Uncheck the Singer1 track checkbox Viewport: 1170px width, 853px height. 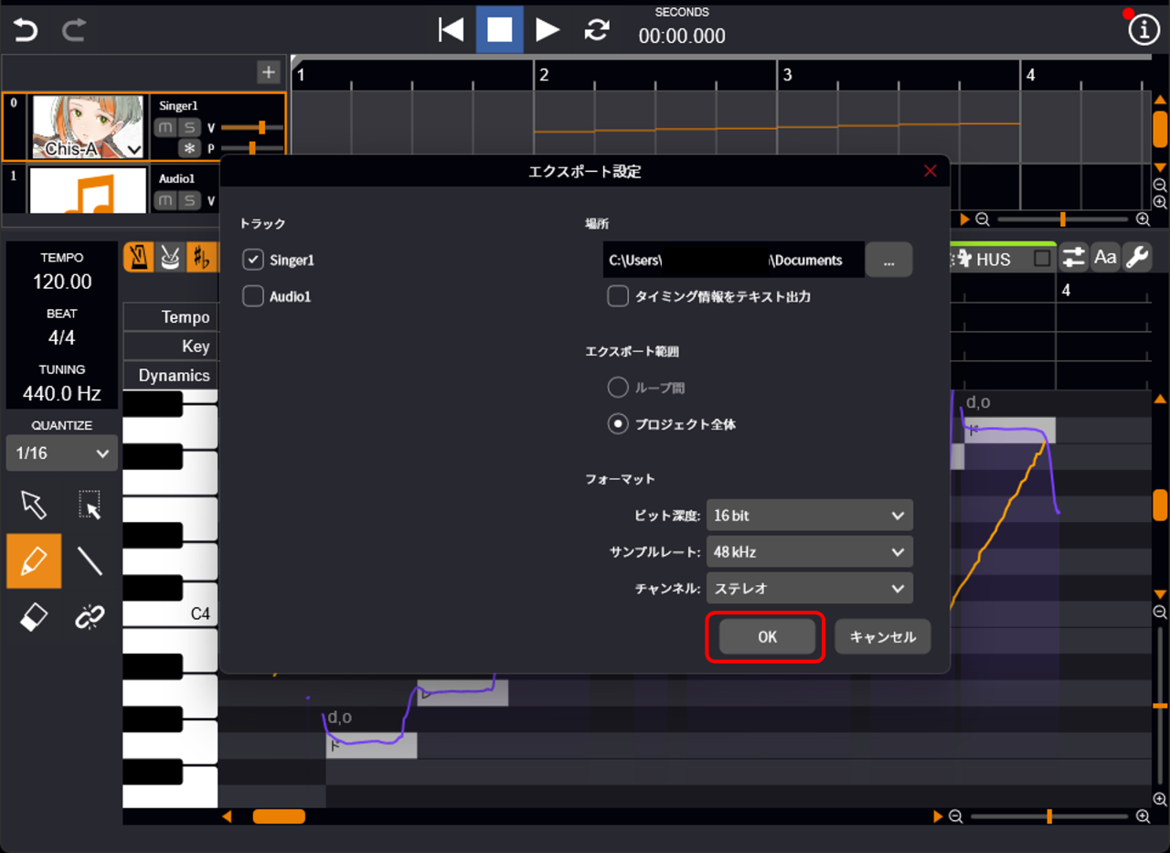[x=253, y=260]
